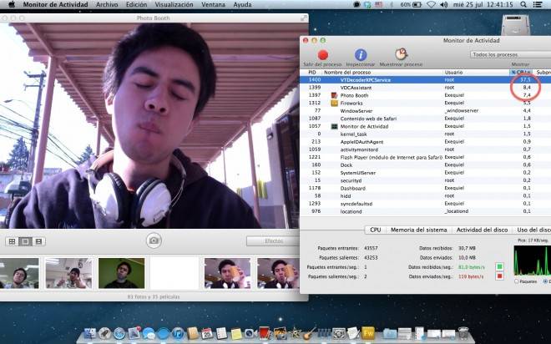Click the Muestrear proceso toolbar icon
Viewport: 551px width, 344px height.
pos(401,54)
